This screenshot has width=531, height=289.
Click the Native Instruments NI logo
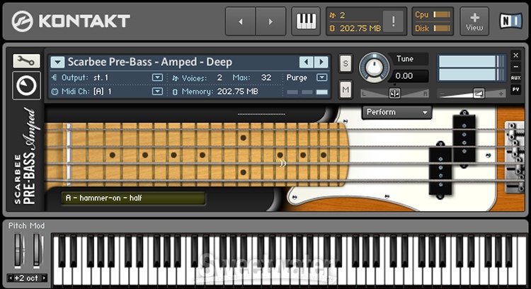click(510, 21)
